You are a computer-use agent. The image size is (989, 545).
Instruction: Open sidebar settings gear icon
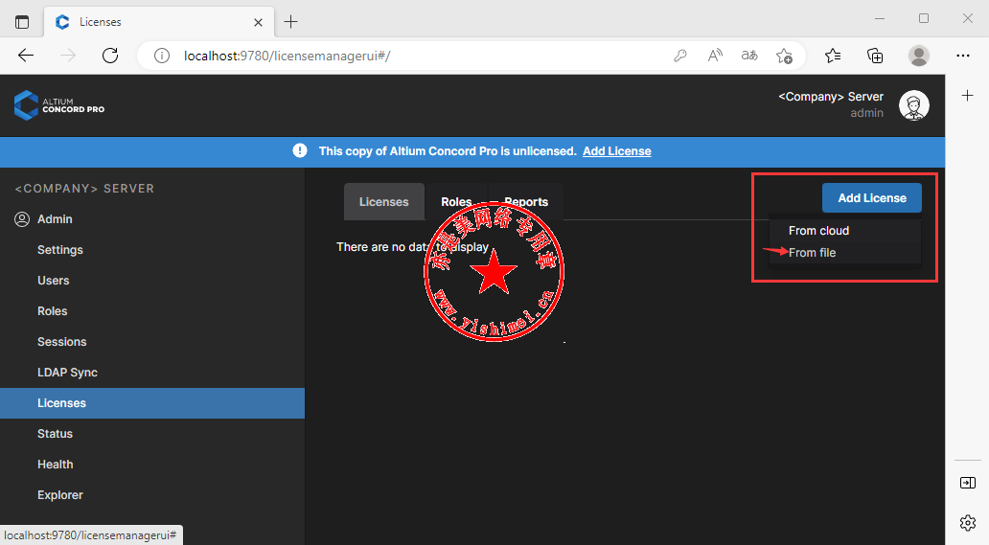tap(968, 522)
